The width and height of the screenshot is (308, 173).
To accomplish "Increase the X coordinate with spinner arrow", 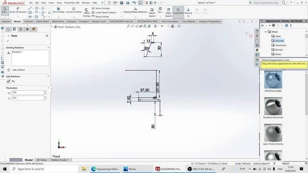I will [x=46, y=91].
